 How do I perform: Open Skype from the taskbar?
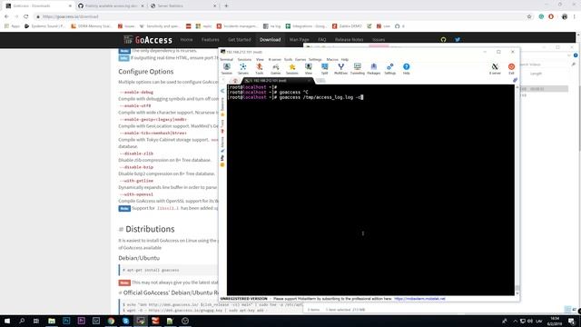(x=125, y=321)
